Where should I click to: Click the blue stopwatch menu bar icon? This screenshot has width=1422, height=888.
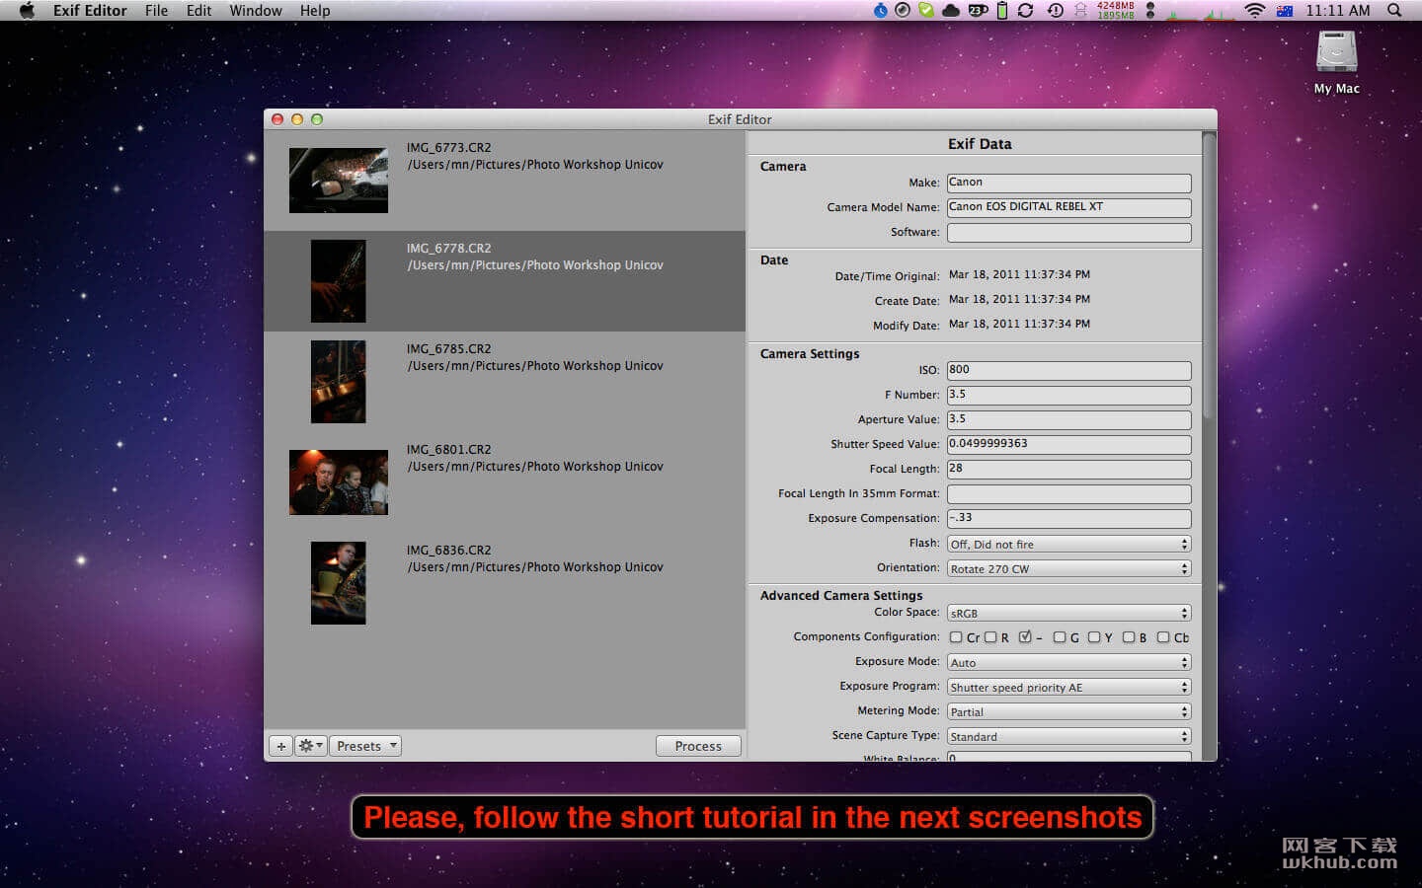pos(881,11)
